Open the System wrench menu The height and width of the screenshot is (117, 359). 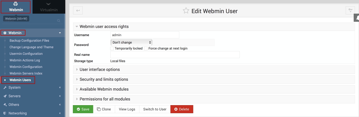(x=15, y=87)
